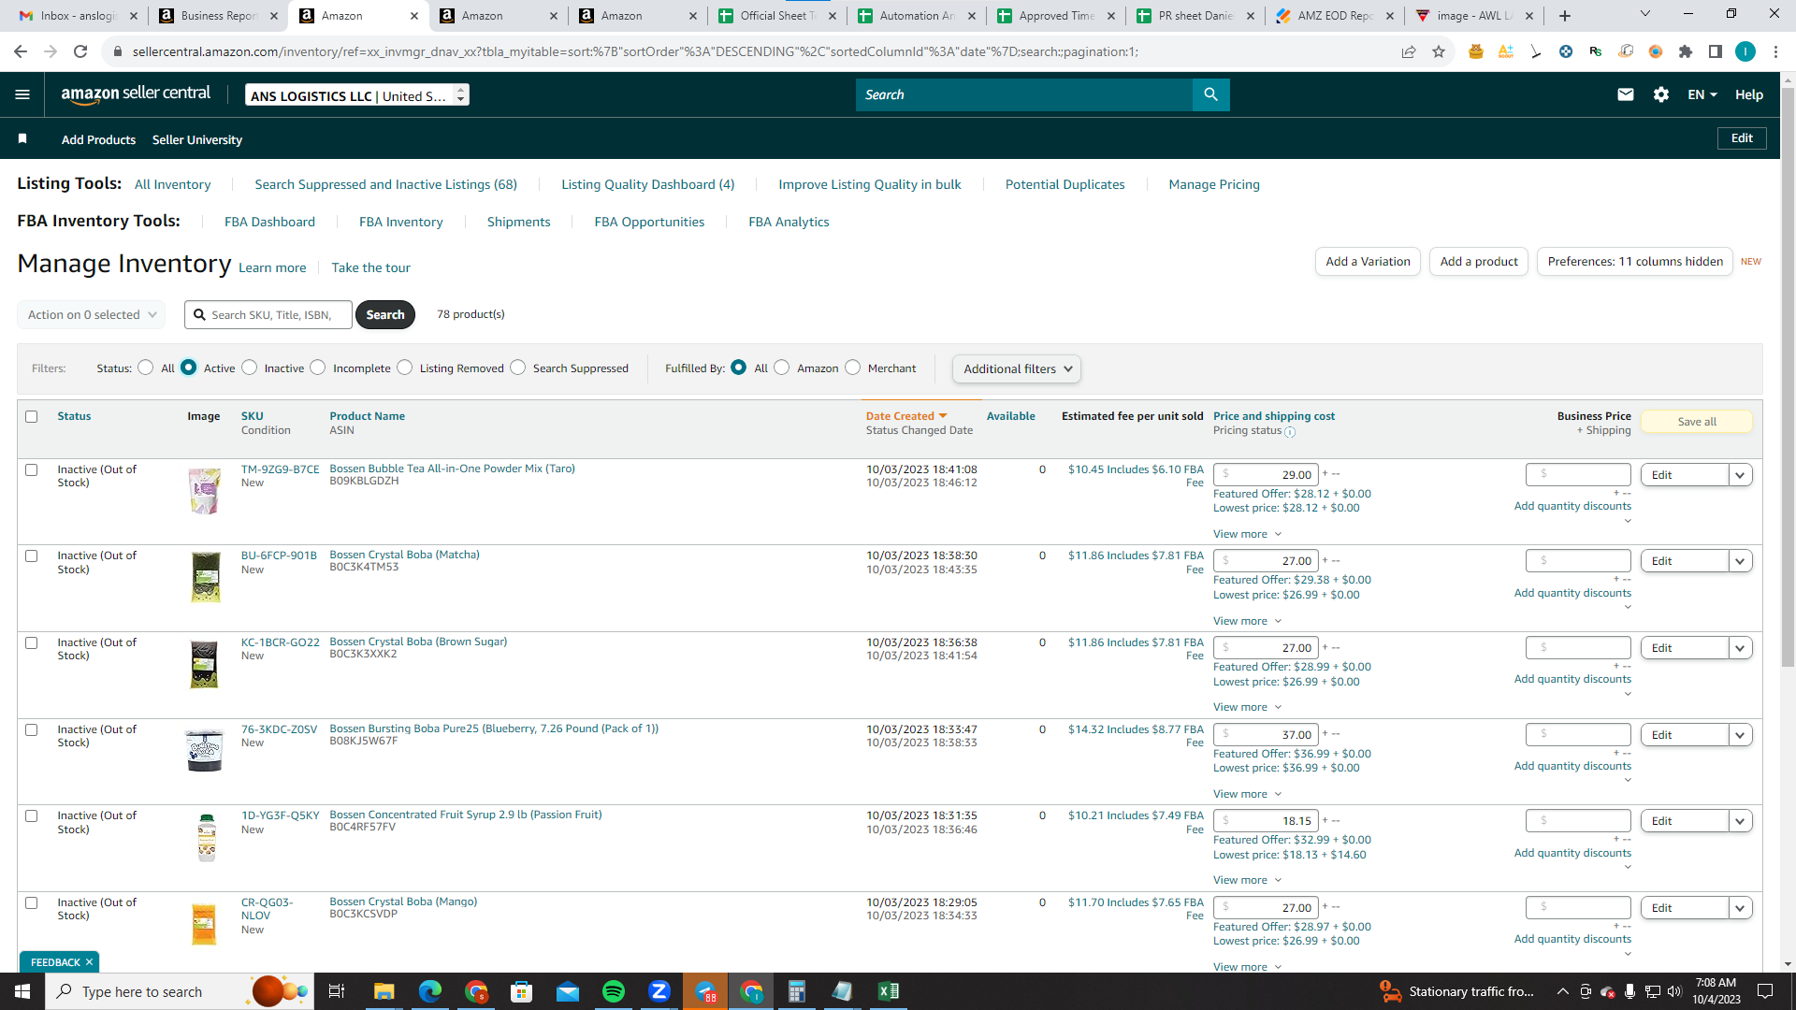Open the Chrome profile avatar
This screenshot has width=1796, height=1010.
click(x=1745, y=51)
